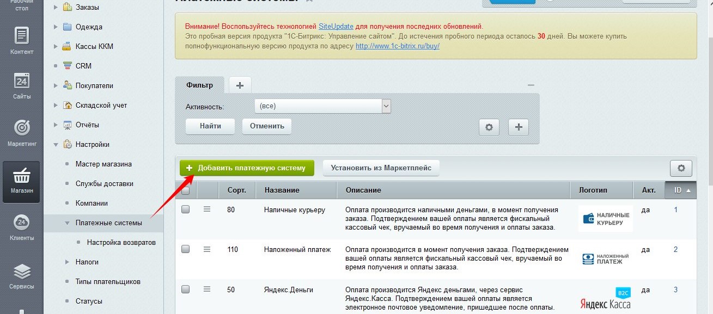Check the box for Наличные курьеру row
713x314 pixels.
186,210
